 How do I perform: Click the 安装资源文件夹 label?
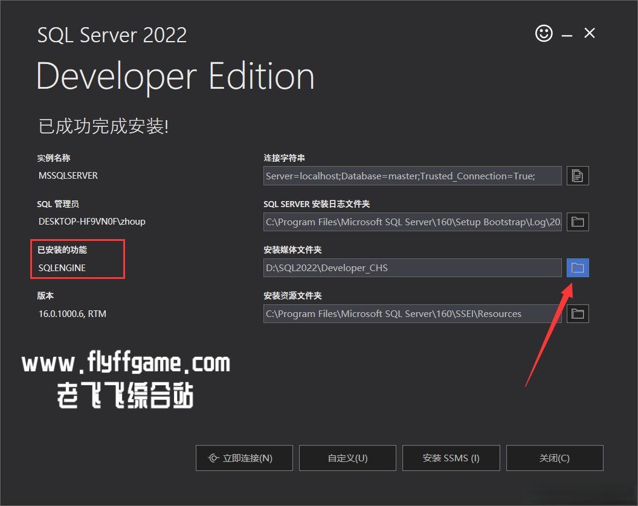[292, 296]
